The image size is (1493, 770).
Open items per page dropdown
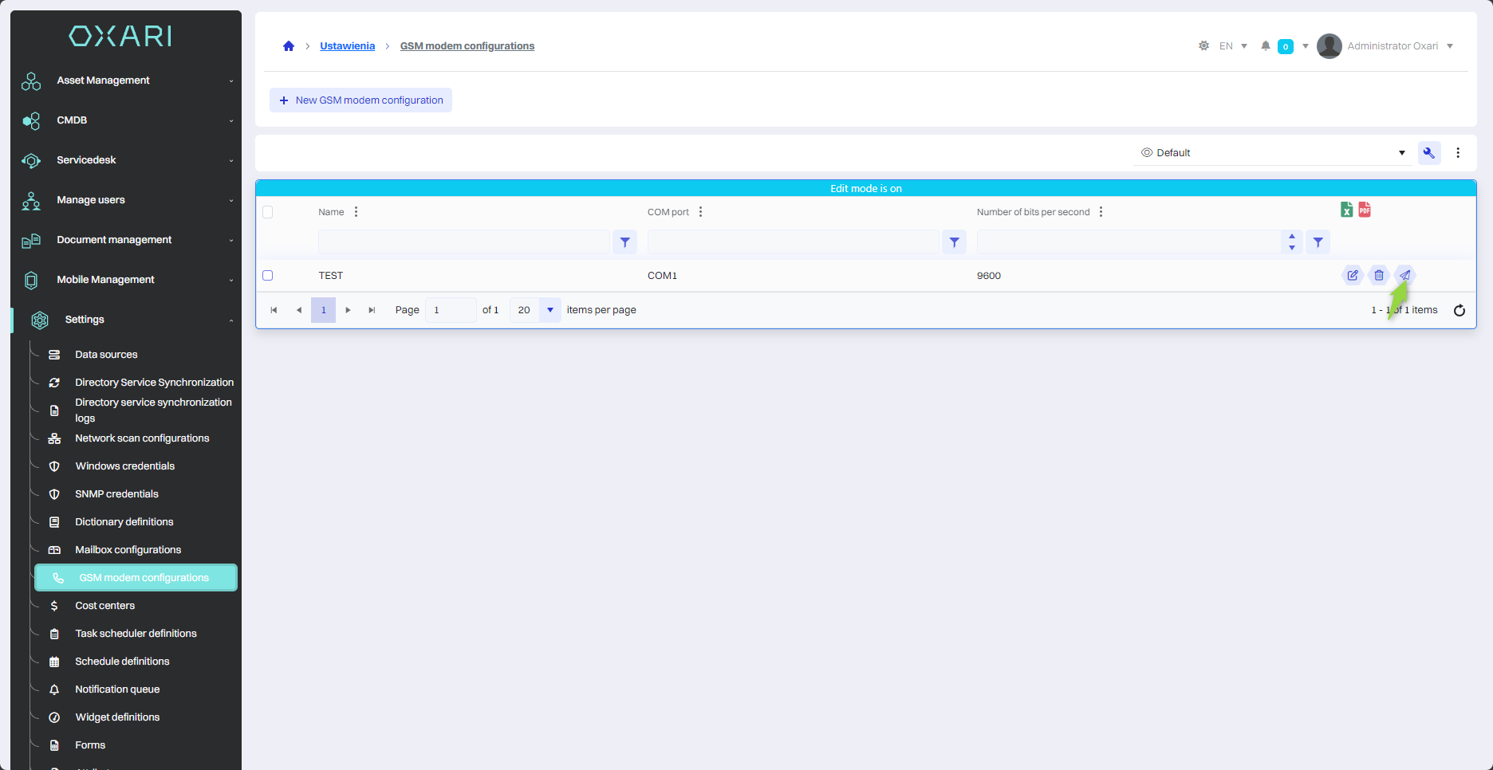coord(550,310)
